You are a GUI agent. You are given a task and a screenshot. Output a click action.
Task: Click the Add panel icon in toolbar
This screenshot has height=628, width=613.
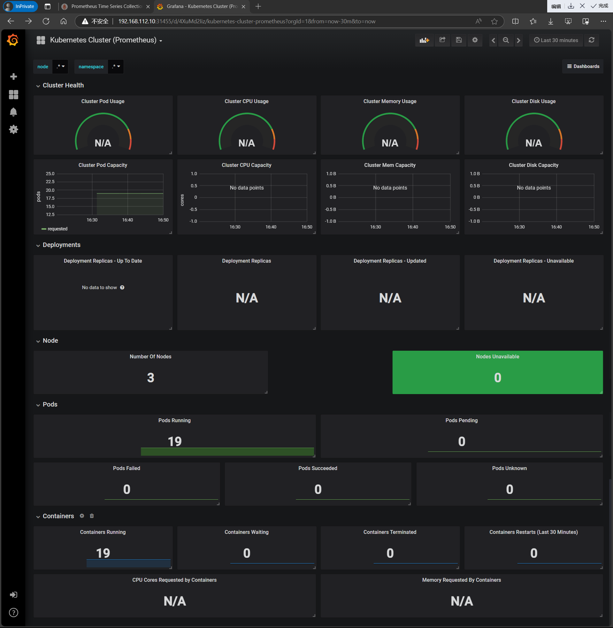coord(424,40)
